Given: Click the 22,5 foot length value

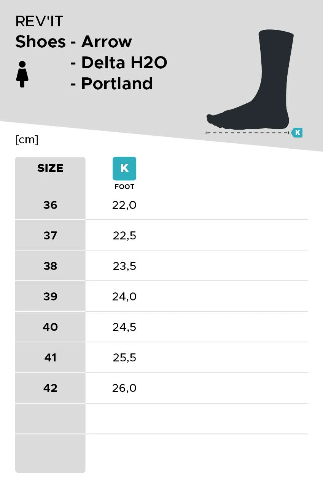Looking at the screenshot, I should click(x=124, y=236).
